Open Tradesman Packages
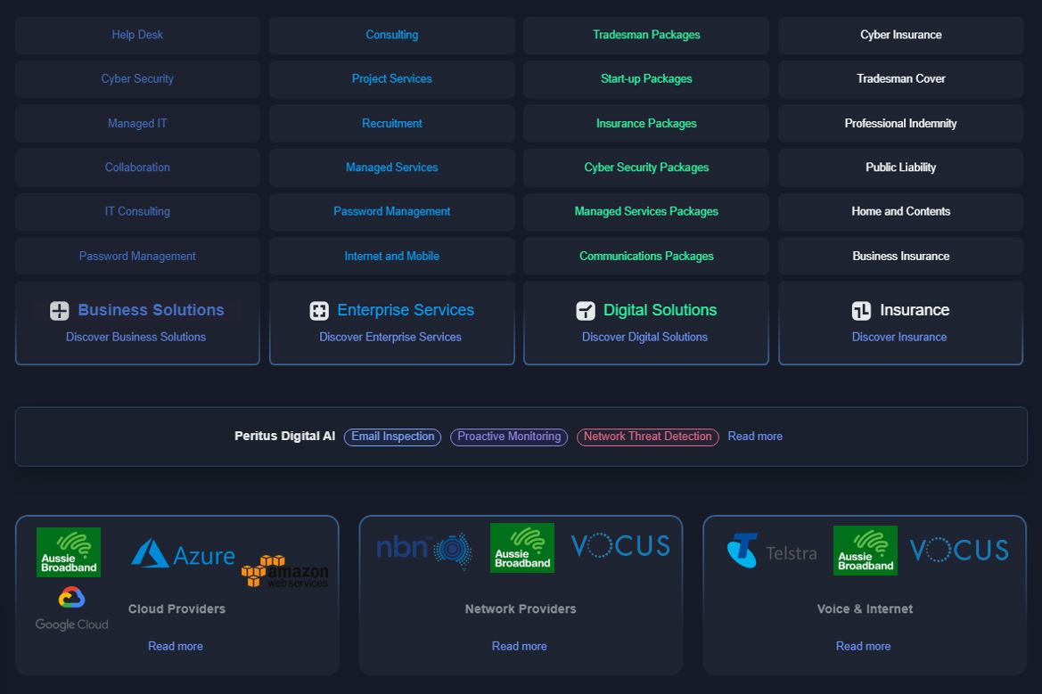The image size is (1042, 694). pos(646,35)
